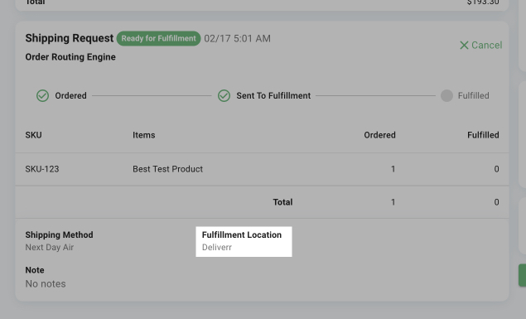Image resolution: width=526 pixels, height=319 pixels.
Task: Click the Ordered step checkmark icon
Action: click(x=42, y=95)
